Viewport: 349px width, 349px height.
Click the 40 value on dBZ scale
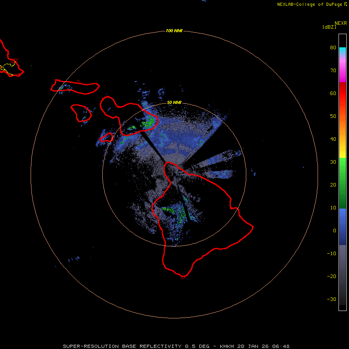pyautogui.click(x=333, y=139)
